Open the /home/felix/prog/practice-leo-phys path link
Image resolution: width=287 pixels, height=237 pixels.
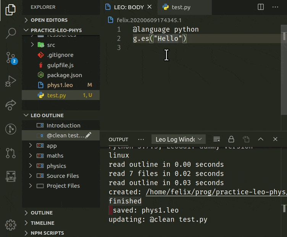pyautogui.click(x=216, y=192)
